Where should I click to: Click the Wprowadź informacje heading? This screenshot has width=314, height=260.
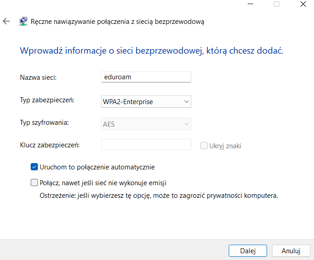point(152,50)
